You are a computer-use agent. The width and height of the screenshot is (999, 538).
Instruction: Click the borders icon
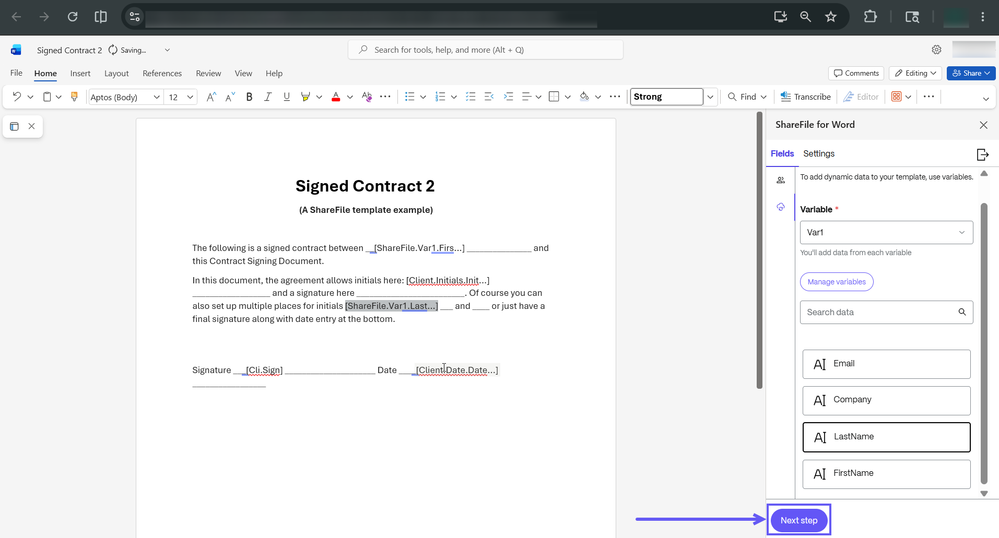pos(554,97)
